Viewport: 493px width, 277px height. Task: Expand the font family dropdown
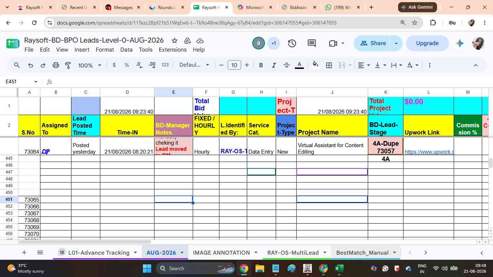pos(194,65)
